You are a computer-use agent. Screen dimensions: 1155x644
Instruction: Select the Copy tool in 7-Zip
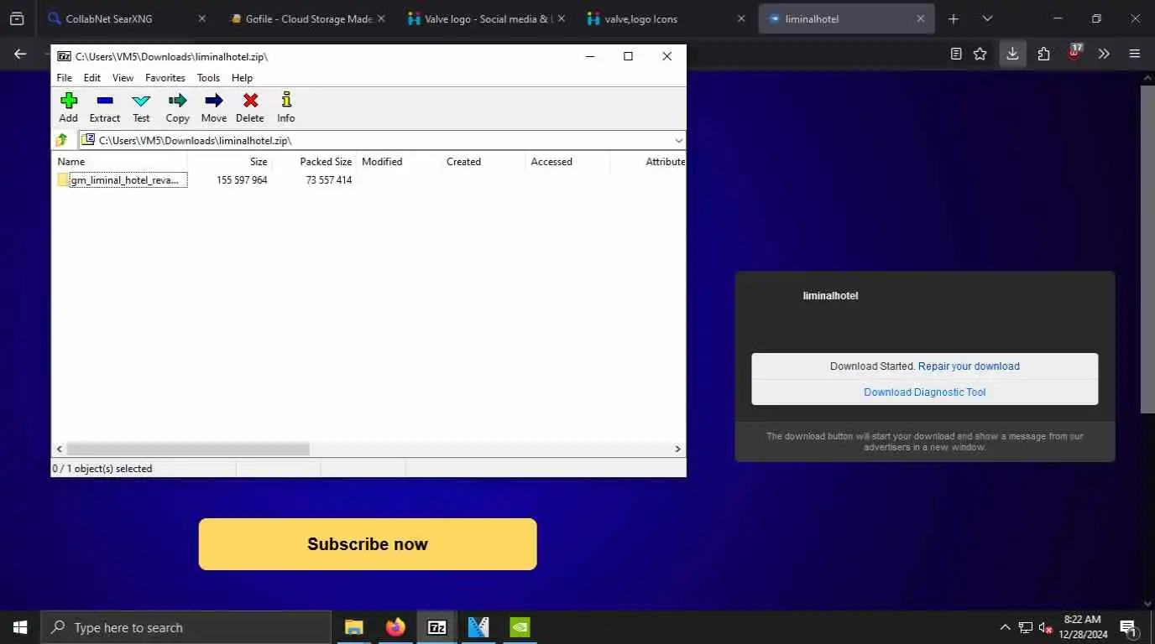(x=177, y=107)
